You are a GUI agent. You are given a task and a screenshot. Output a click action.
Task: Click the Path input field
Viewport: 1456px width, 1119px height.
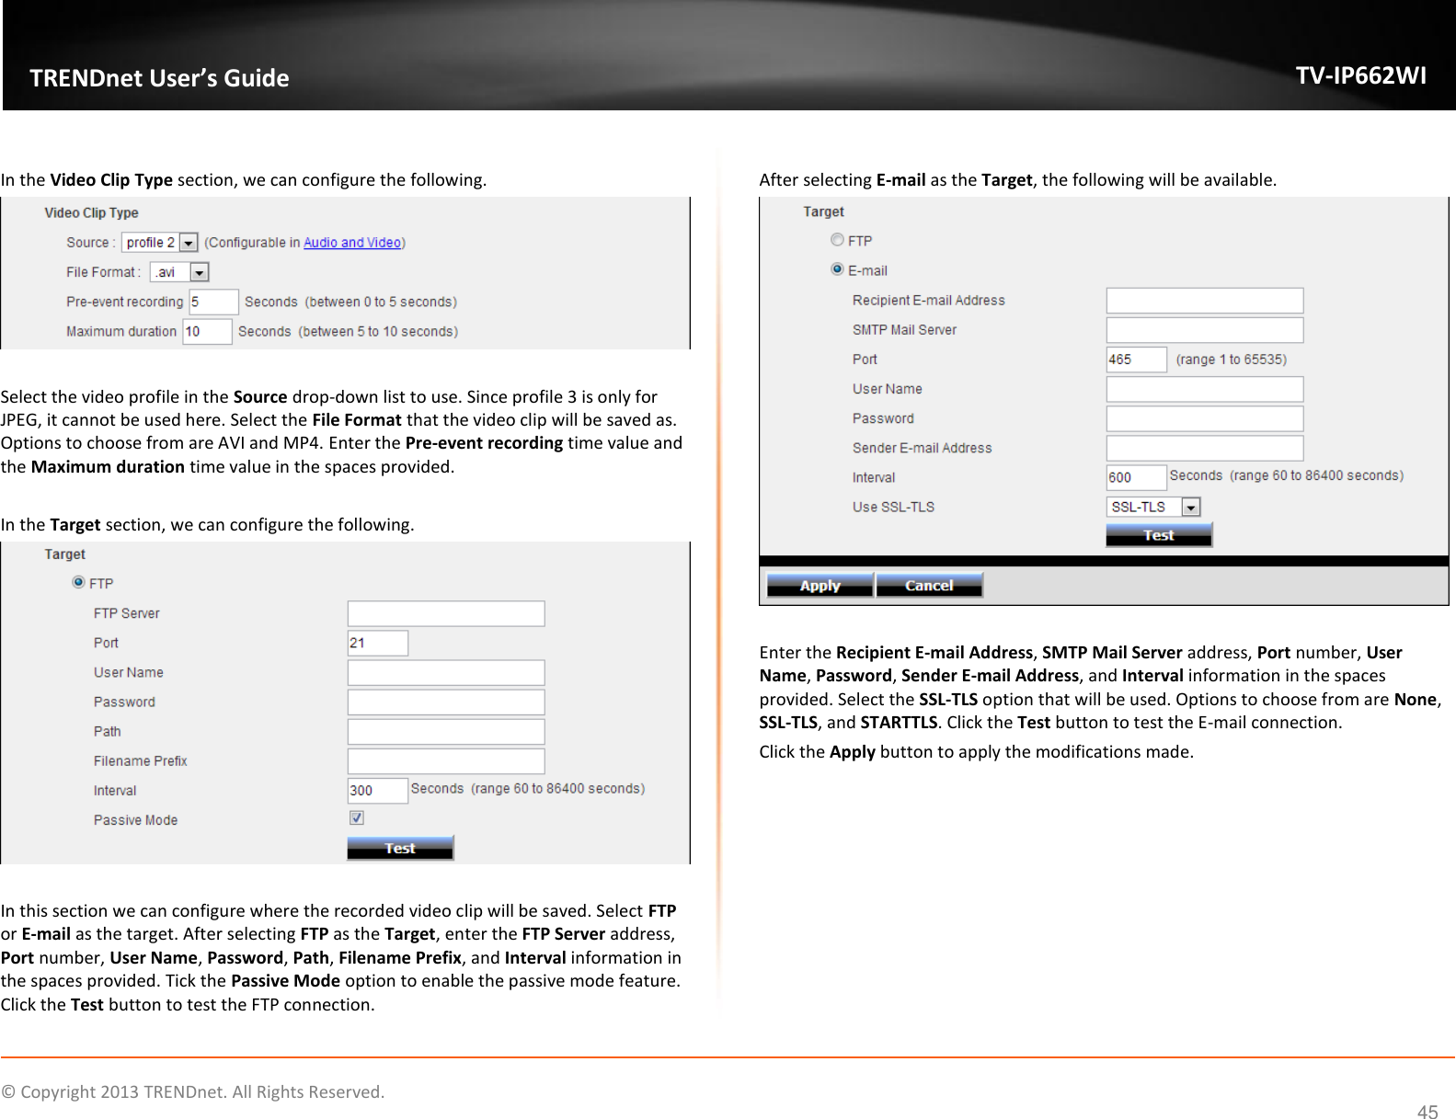[446, 731]
